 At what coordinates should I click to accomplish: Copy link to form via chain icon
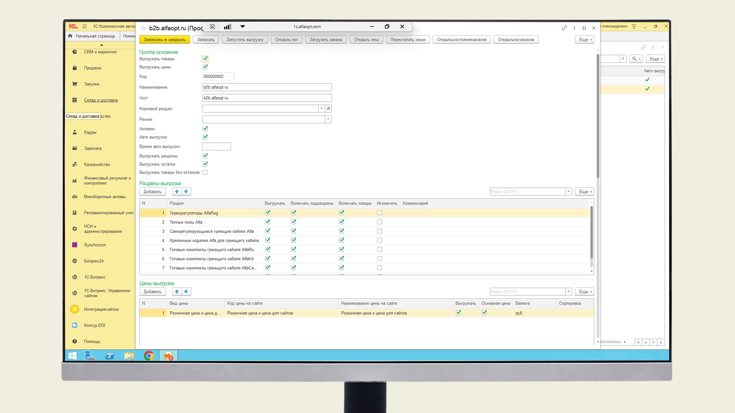(564, 28)
